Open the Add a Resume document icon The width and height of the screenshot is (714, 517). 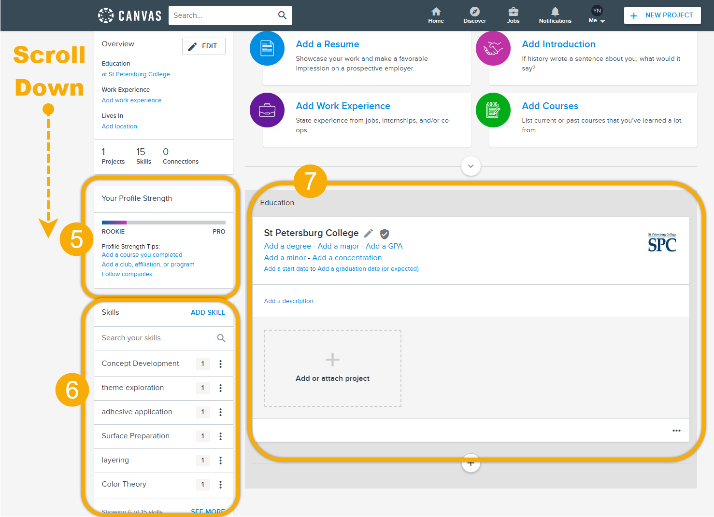267,48
